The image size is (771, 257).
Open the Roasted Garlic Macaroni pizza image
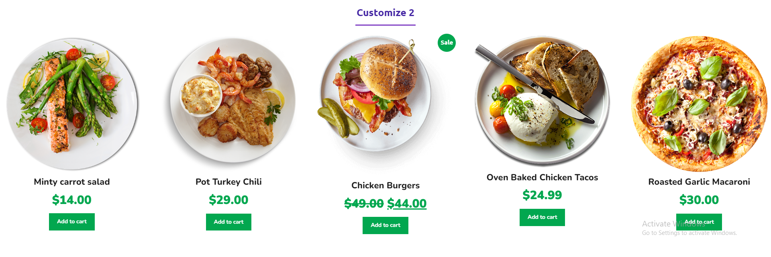699,104
